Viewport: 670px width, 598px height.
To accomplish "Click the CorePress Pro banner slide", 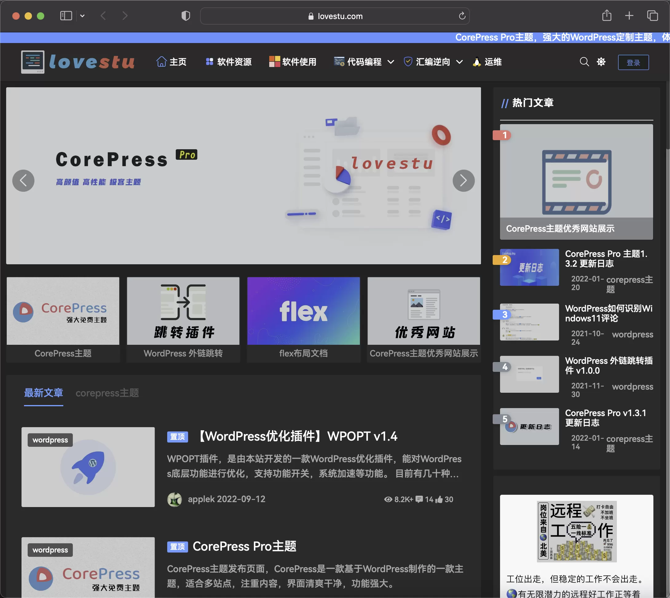I will click(243, 175).
